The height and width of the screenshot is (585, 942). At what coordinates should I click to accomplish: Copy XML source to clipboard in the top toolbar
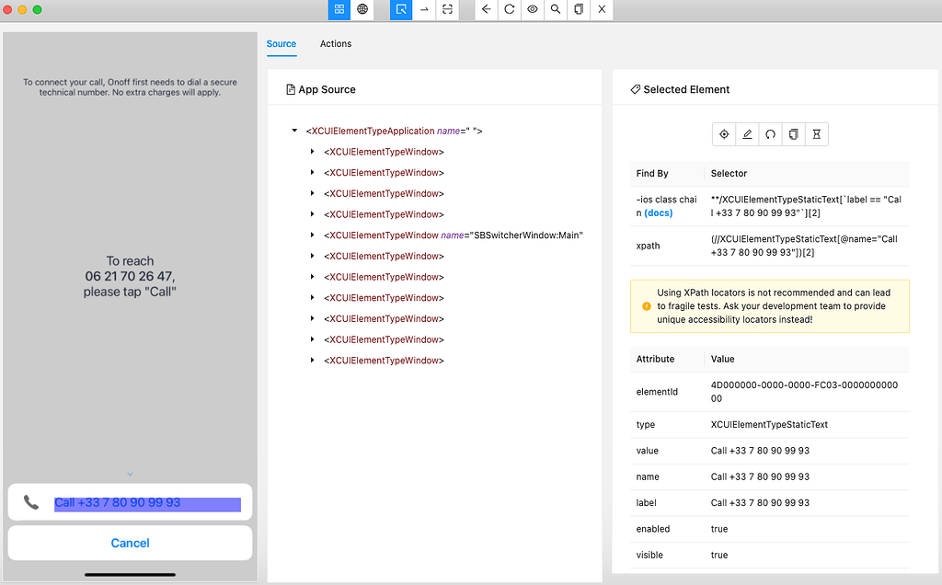(x=579, y=9)
